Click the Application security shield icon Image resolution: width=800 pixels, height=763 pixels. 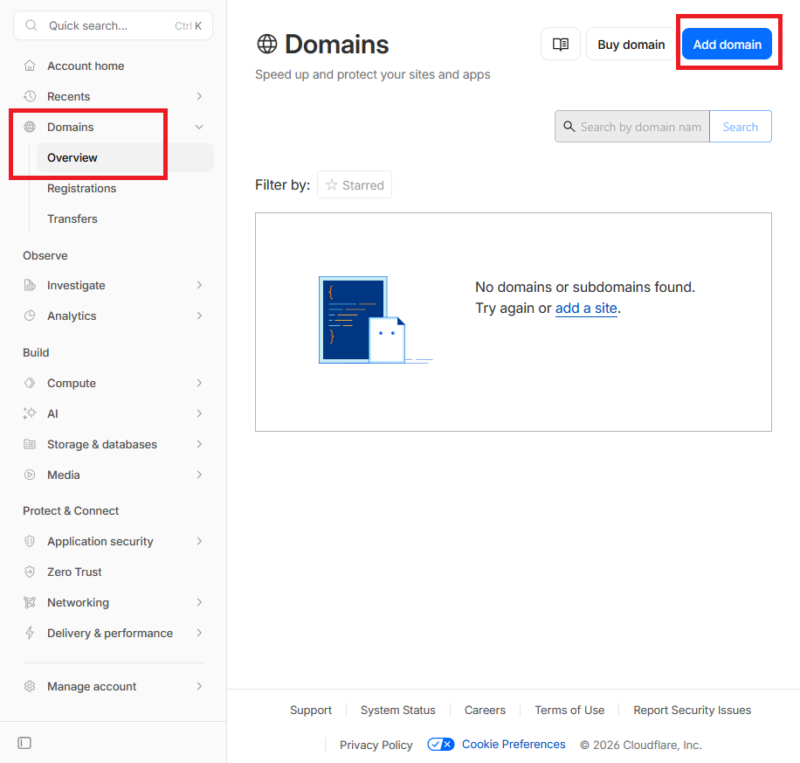tap(30, 541)
